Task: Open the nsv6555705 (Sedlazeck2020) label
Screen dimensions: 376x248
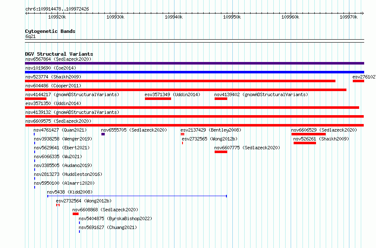Action: (134, 130)
